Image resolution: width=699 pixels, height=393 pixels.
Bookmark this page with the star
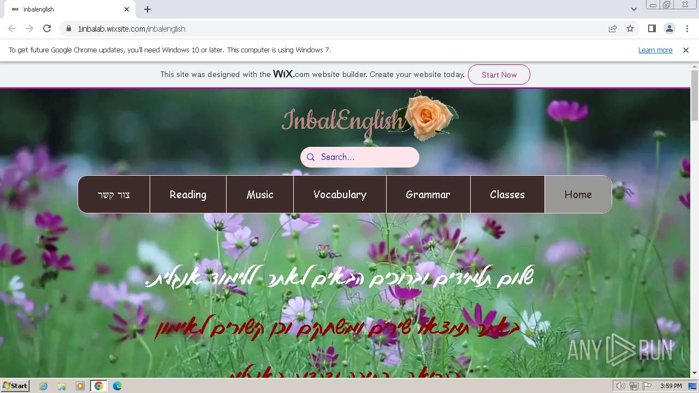(x=630, y=28)
